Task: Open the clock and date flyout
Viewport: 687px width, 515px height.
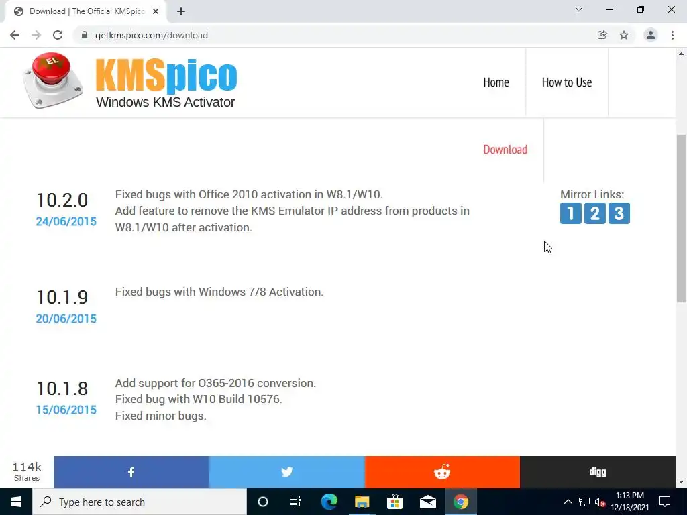Action: tap(630, 502)
